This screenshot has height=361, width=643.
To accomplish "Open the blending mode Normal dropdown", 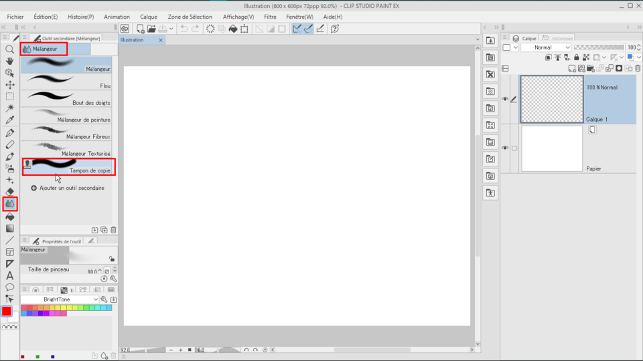I will (x=546, y=47).
